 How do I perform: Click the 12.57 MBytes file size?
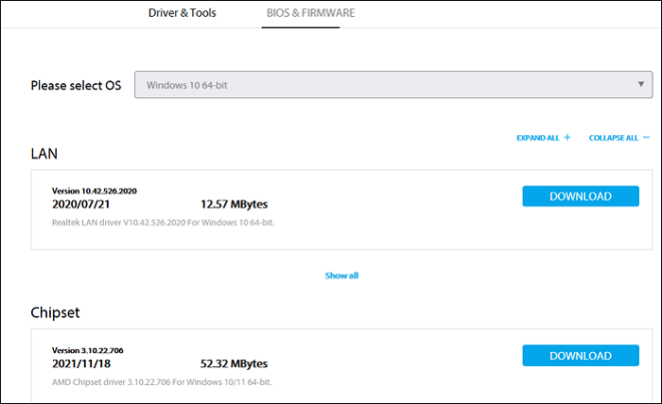(x=235, y=204)
